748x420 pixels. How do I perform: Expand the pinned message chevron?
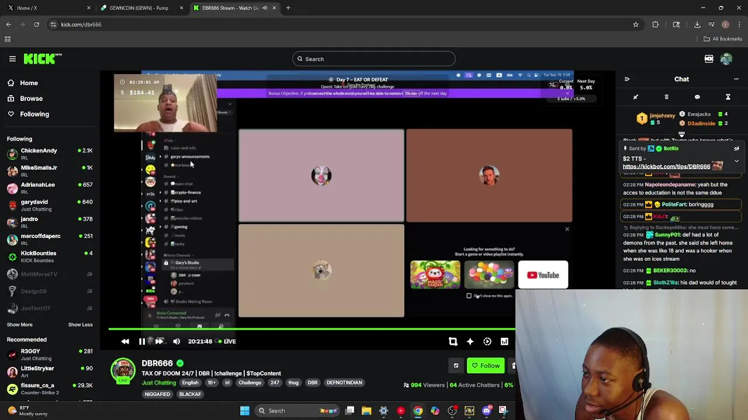pos(736,160)
